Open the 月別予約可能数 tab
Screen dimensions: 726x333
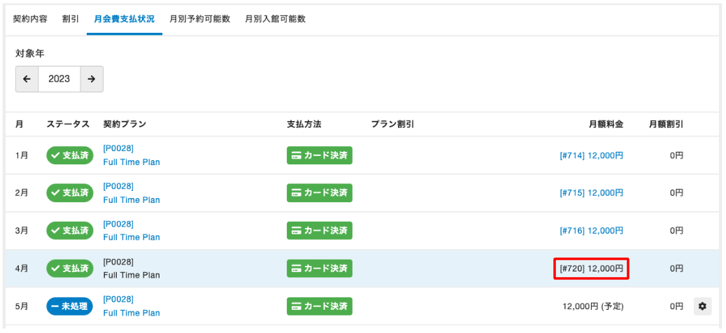pos(199,19)
